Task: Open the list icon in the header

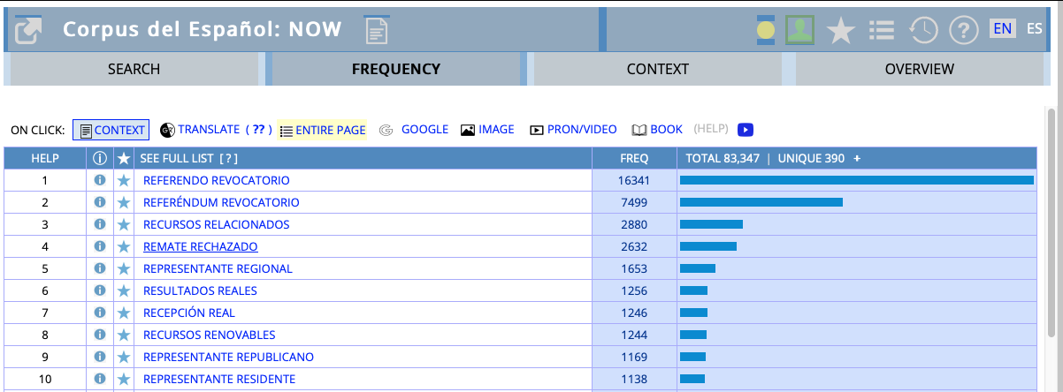Action: click(x=882, y=31)
